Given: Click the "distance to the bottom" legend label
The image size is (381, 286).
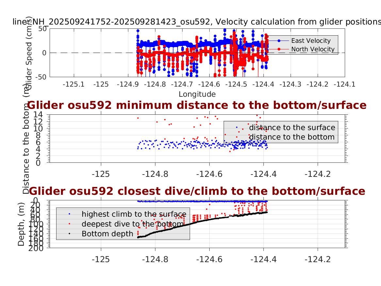Looking at the screenshot, I should (292, 137).
